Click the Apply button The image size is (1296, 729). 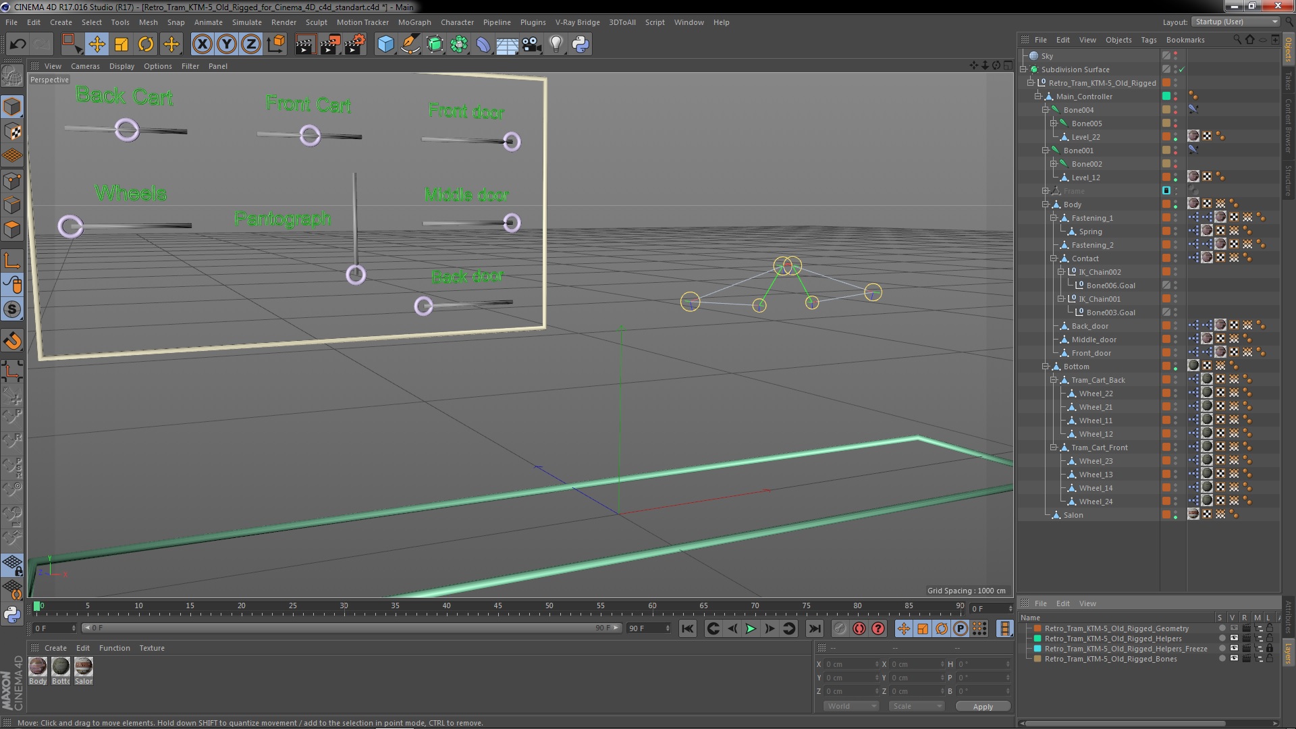pos(983,706)
